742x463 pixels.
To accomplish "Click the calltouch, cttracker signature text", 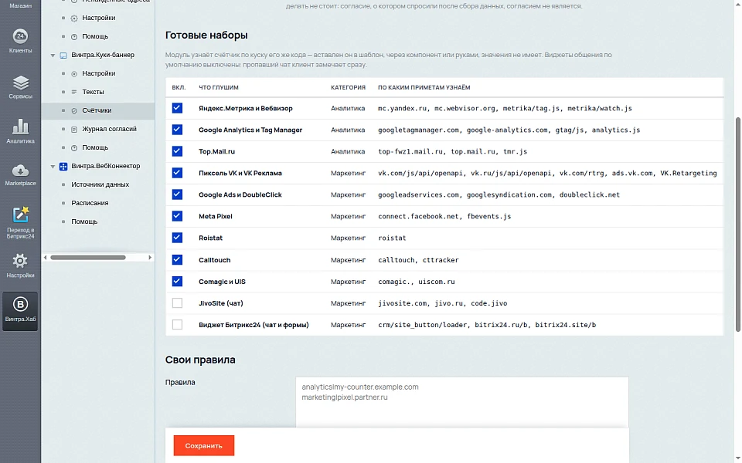I will point(418,260).
